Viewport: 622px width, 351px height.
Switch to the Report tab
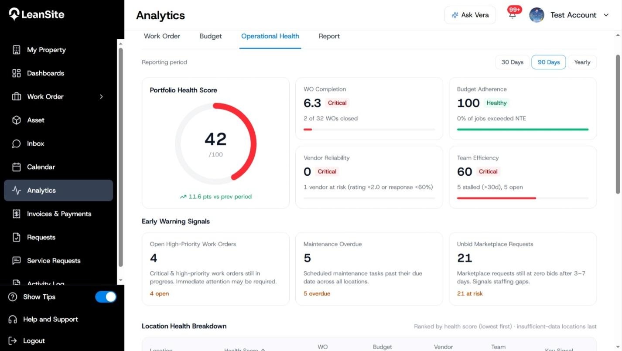point(329,36)
